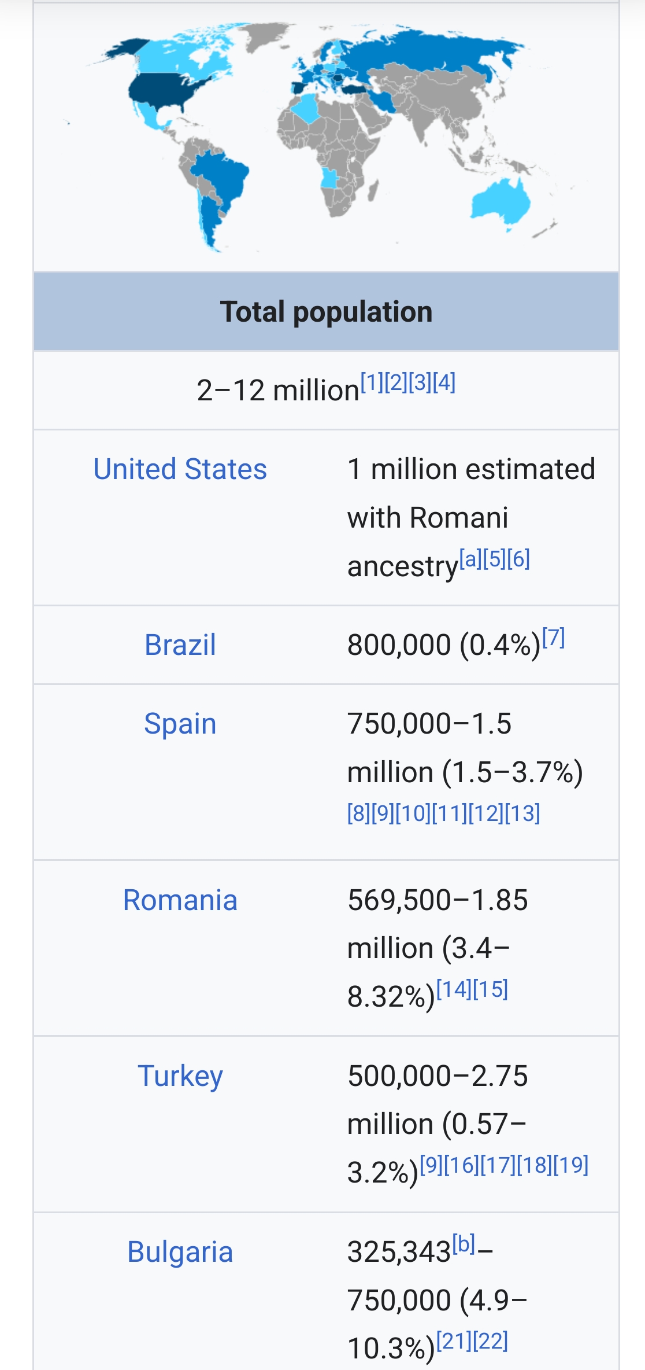The image size is (645, 1370).
Task: Open citation [15] in Romania row
Action: 490,989
